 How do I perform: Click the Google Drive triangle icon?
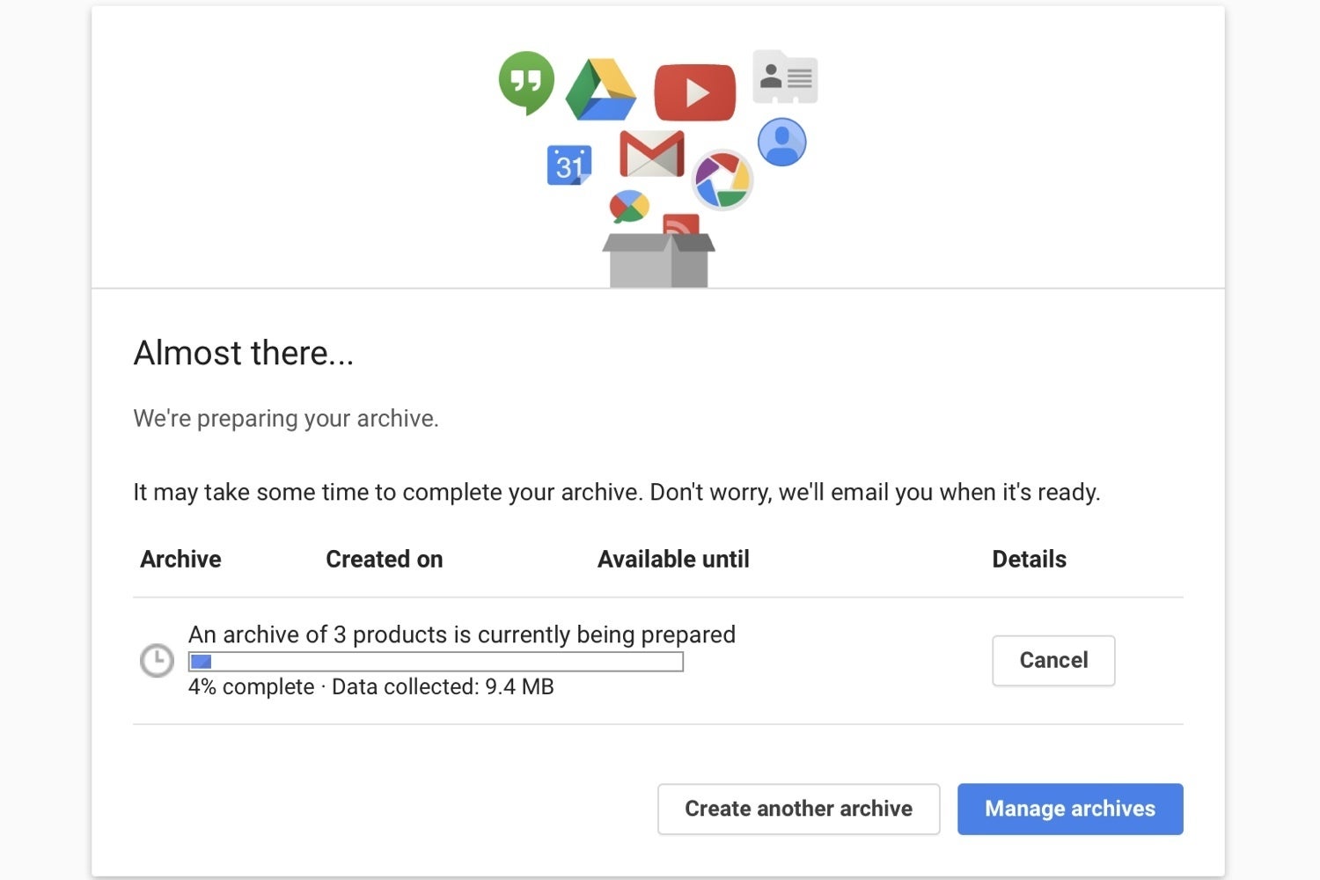click(x=601, y=90)
